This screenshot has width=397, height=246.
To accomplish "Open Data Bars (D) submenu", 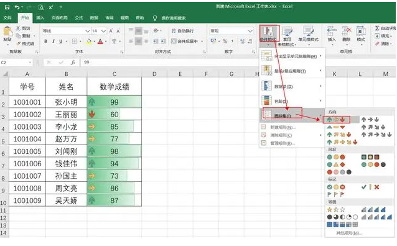I will pyautogui.click(x=292, y=87).
